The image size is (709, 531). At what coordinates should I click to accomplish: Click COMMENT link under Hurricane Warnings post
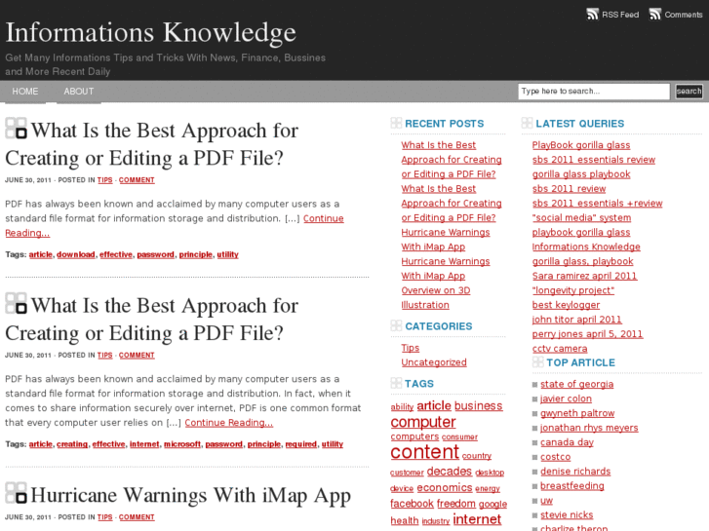(137, 517)
